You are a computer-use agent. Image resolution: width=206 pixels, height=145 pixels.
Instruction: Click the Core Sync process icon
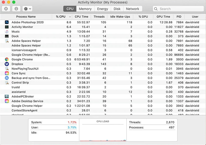7,73
